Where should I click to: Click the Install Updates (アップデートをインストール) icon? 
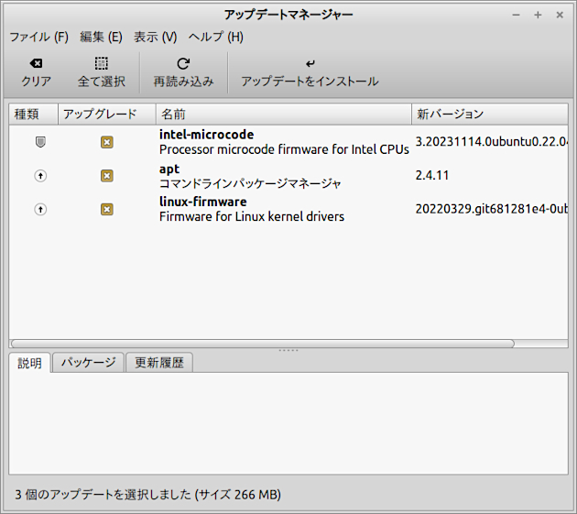(x=310, y=64)
